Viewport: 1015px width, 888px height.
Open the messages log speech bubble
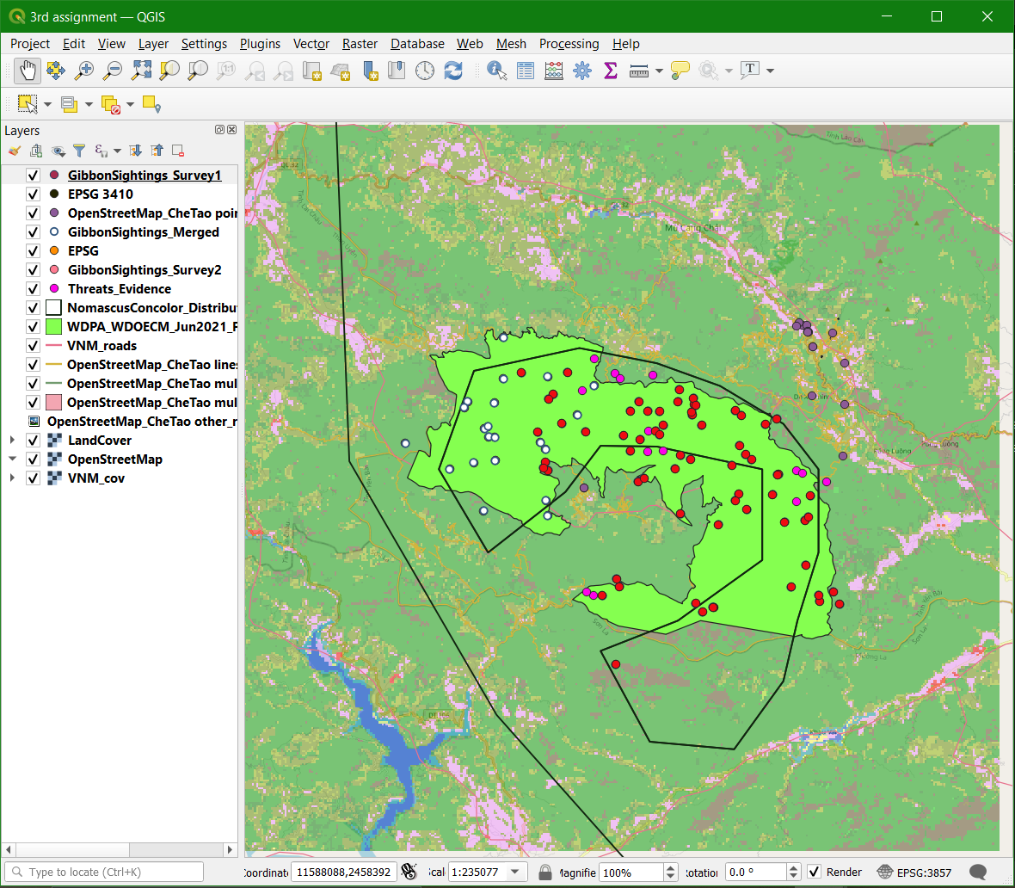[977, 872]
